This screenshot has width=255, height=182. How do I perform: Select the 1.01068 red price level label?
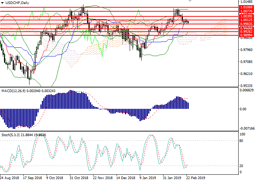click(x=246, y=7)
